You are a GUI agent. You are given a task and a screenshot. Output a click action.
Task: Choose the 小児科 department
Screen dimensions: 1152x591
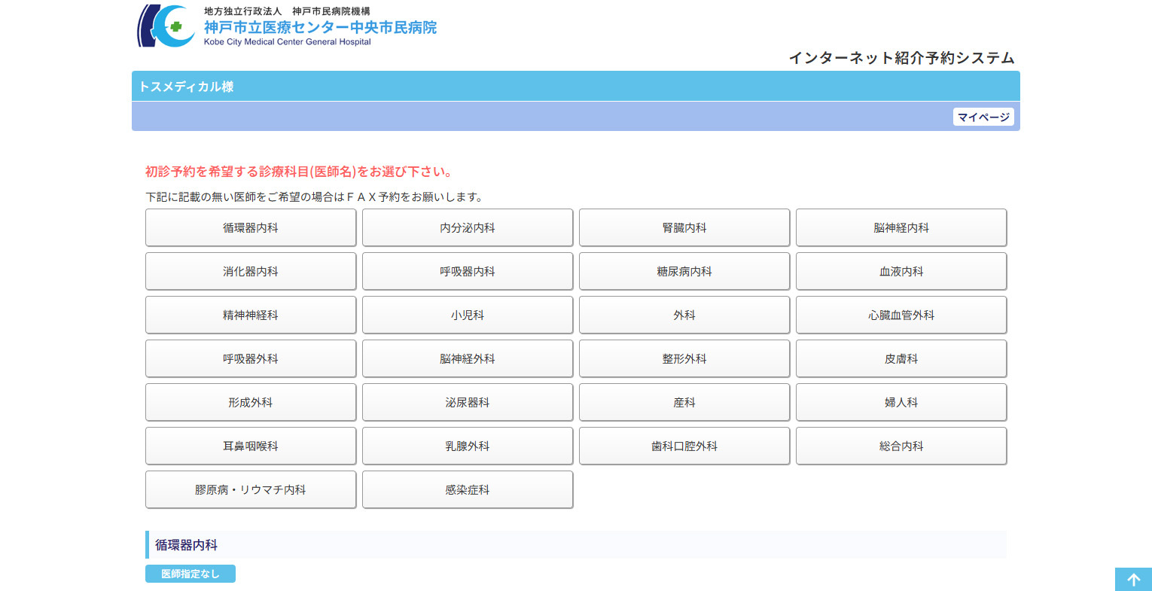coord(468,315)
